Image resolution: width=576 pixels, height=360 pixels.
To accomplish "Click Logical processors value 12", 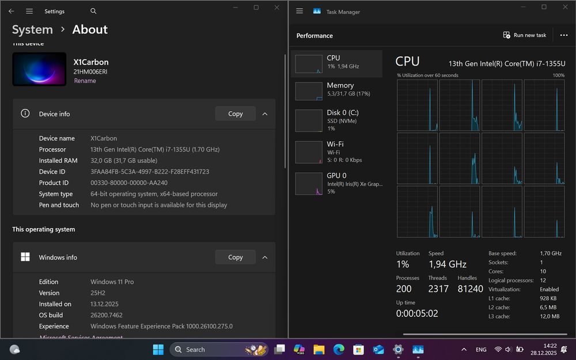I will coord(543,281).
